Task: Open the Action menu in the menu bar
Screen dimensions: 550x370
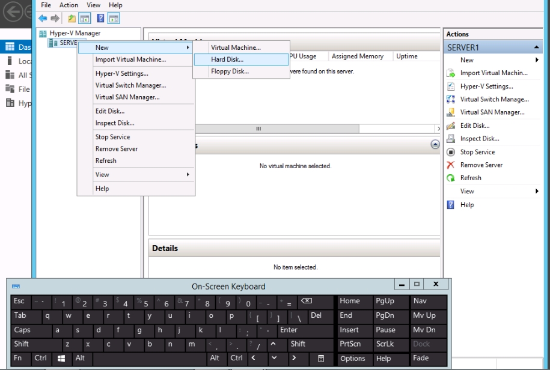Action: pyautogui.click(x=69, y=5)
